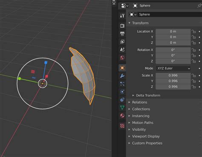202x157 pixels.
Task: Grab the blue Z-axis gizmo handle
Action: (46, 63)
